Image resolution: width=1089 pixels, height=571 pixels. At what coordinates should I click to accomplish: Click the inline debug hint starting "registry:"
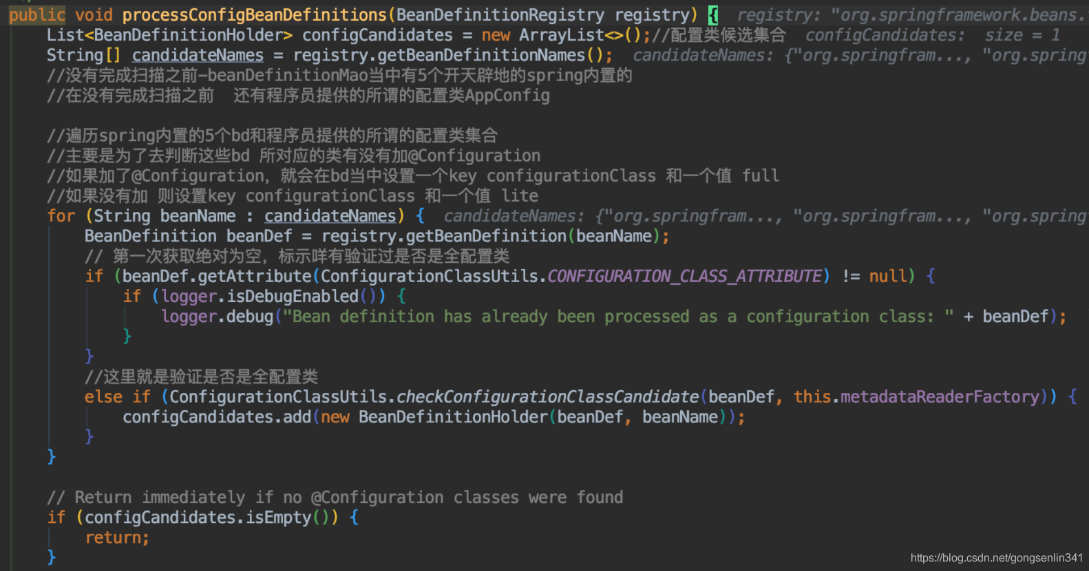912,15
